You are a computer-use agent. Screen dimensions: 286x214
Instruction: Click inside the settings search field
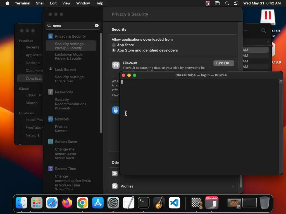click(x=73, y=26)
